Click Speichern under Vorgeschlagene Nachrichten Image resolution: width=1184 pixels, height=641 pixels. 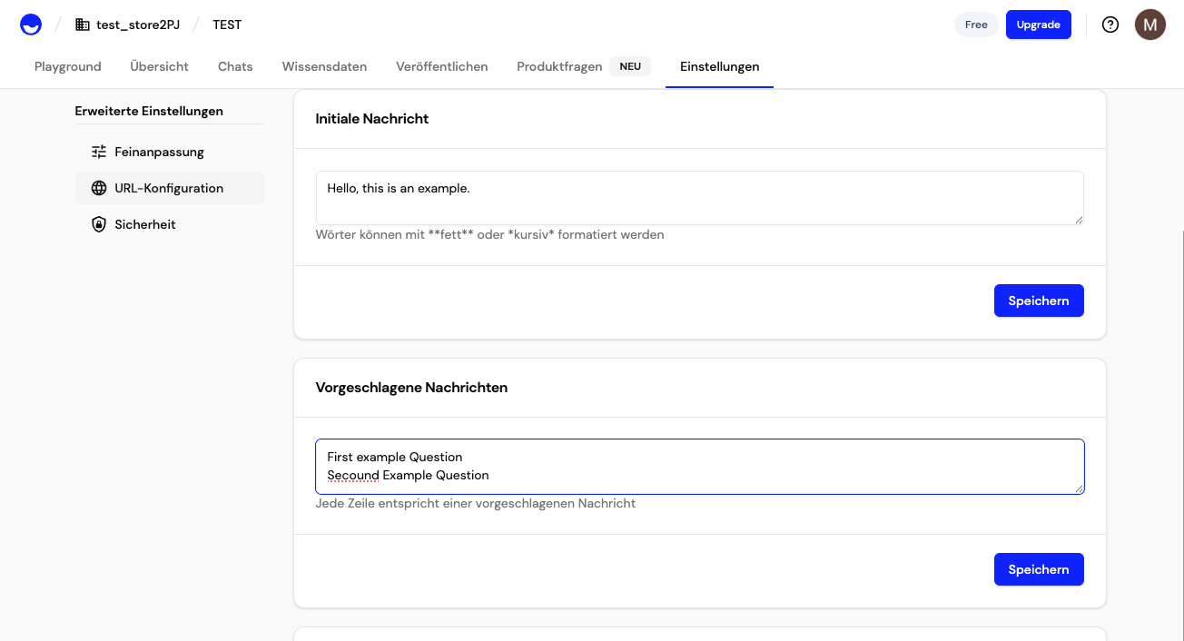click(1038, 568)
